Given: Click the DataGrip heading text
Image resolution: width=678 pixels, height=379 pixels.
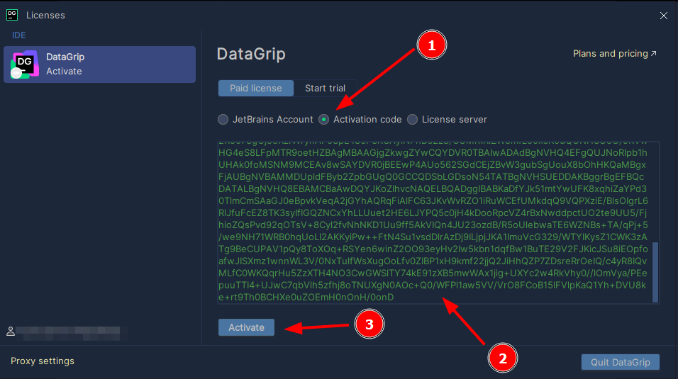Looking at the screenshot, I should 251,54.
